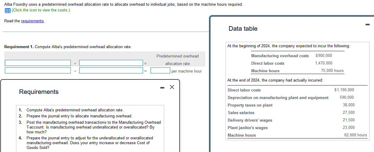Screen dimensions: 374x152
Task: Click 'Requirement 1.' heading text
Action: point(19,47)
